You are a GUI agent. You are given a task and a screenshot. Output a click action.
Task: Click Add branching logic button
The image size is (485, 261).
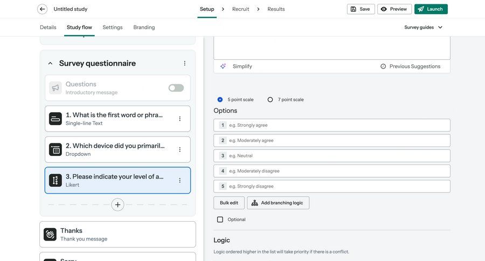click(278, 203)
